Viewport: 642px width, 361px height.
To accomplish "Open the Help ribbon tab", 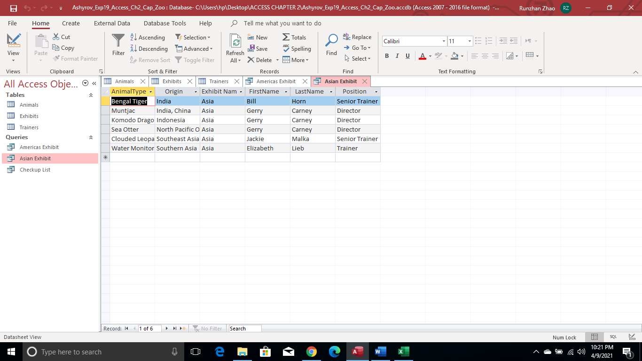I will 205,23.
